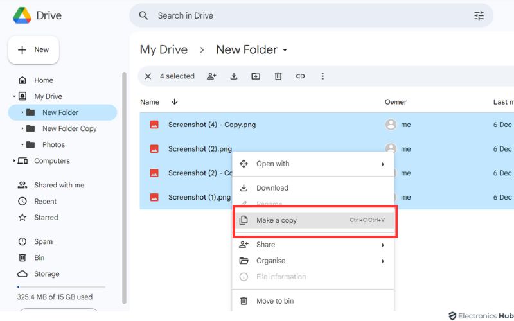Click the Computers device icon
This screenshot has width=514, height=321.
[x=22, y=161]
